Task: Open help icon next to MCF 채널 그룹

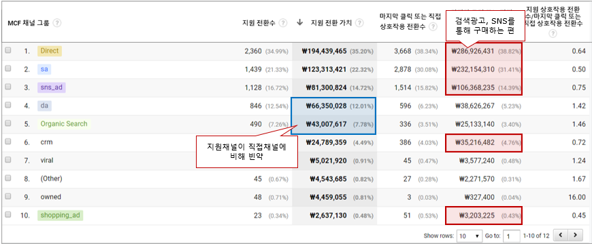Action: tap(56, 23)
